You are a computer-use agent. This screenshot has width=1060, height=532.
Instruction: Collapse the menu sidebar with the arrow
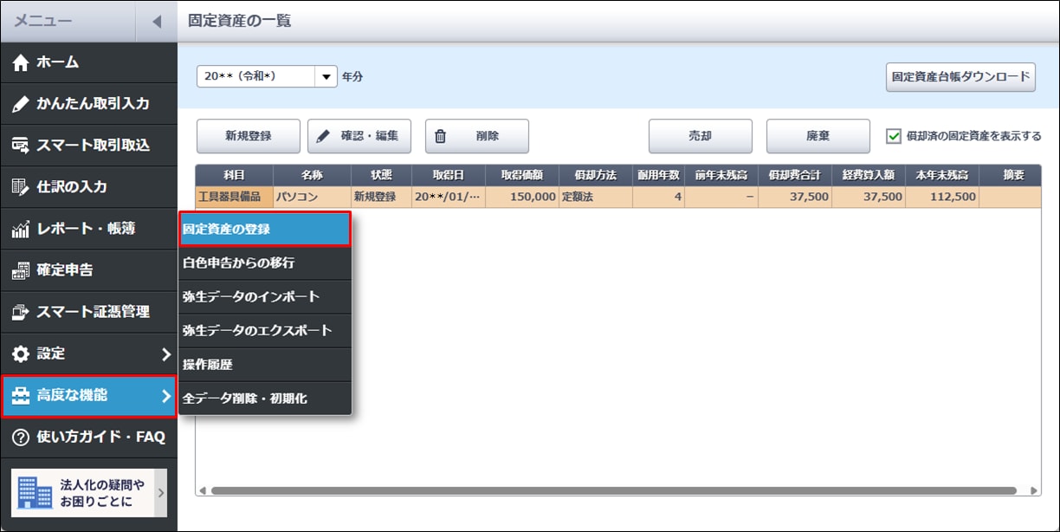click(156, 22)
